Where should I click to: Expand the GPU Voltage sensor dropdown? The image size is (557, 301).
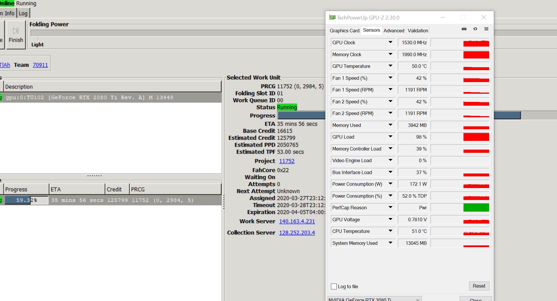click(x=390, y=219)
